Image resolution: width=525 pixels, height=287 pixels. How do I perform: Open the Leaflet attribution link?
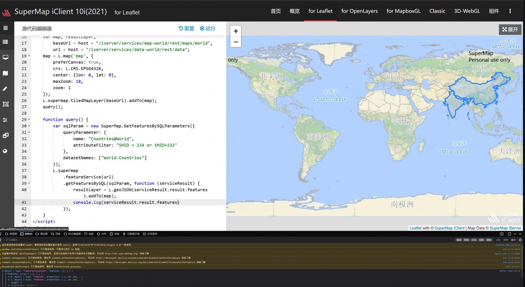(x=416, y=228)
